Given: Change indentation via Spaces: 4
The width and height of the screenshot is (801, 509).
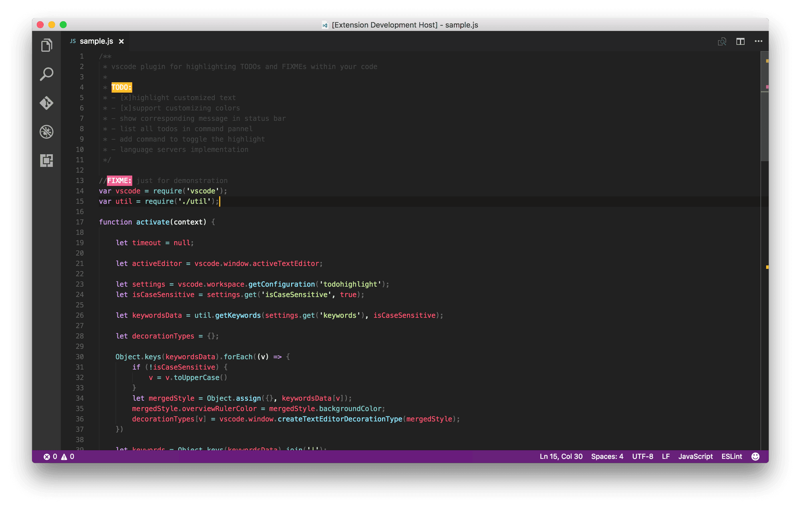Looking at the screenshot, I should click(607, 456).
